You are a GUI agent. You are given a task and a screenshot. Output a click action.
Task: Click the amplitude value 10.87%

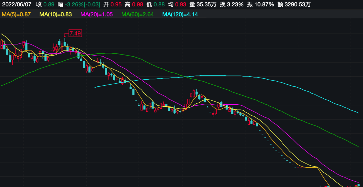tap(265, 4)
